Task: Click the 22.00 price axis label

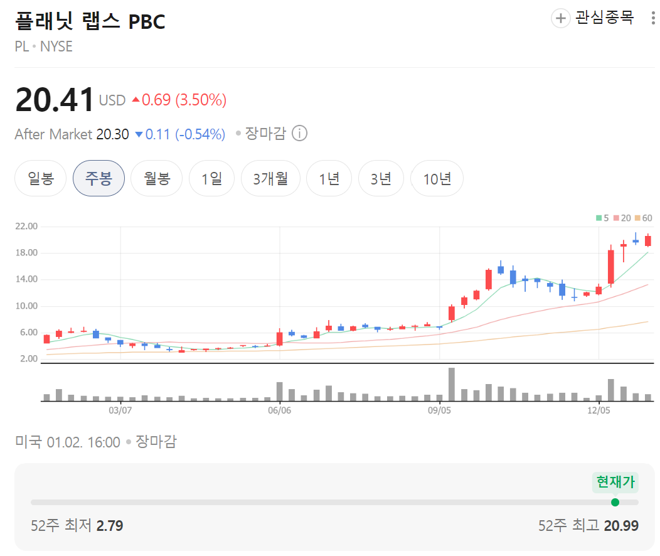Action: pyautogui.click(x=26, y=227)
